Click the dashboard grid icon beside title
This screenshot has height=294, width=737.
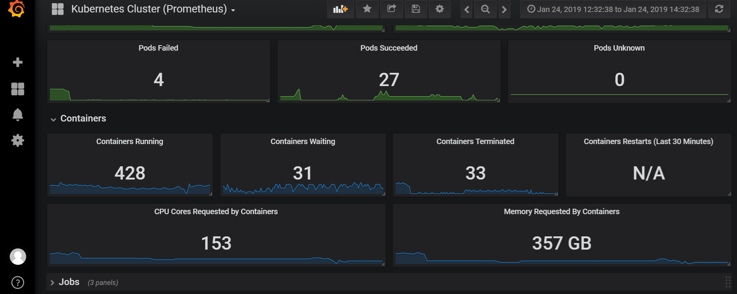pyautogui.click(x=58, y=9)
